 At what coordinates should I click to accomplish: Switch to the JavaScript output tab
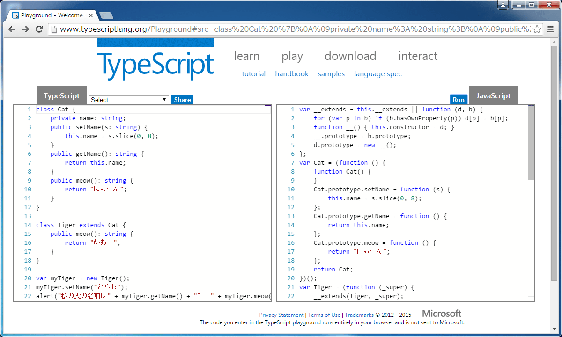pos(493,95)
